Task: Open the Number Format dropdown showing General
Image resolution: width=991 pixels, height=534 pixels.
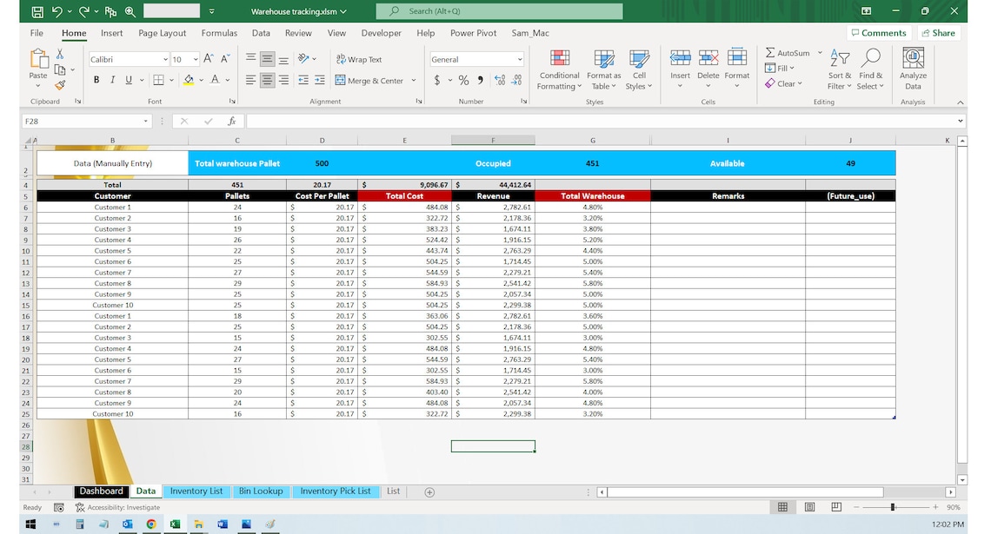Action: tap(518, 59)
